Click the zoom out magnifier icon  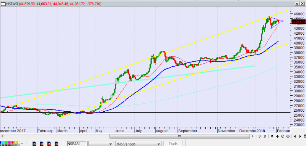point(283,136)
